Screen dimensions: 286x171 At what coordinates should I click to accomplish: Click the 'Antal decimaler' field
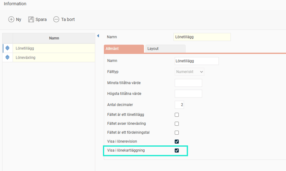pyautogui.click(x=179, y=105)
